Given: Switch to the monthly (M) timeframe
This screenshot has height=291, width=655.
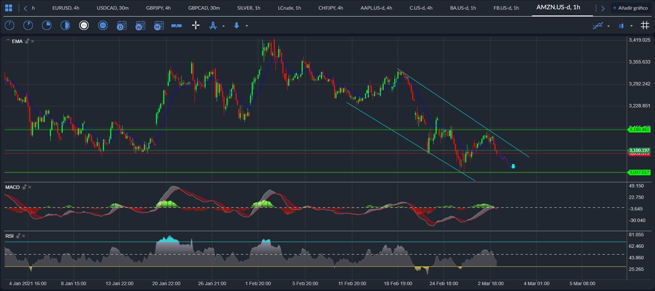Looking at the screenshot, I should coord(159,25).
